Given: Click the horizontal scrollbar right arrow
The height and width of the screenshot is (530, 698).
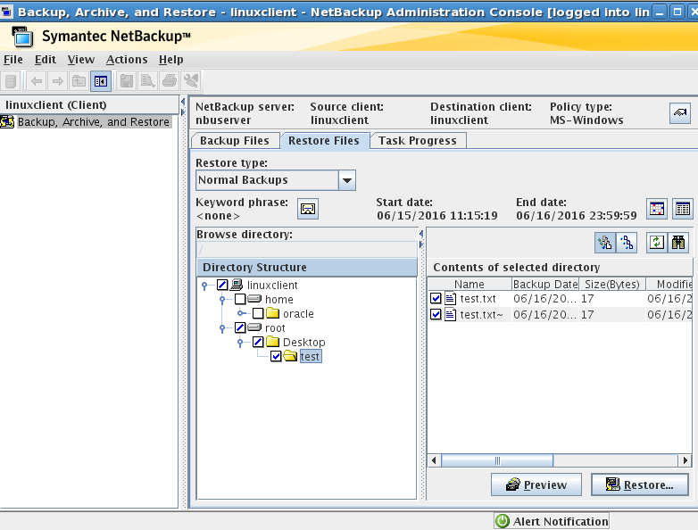Looking at the screenshot, I should (686, 460).
